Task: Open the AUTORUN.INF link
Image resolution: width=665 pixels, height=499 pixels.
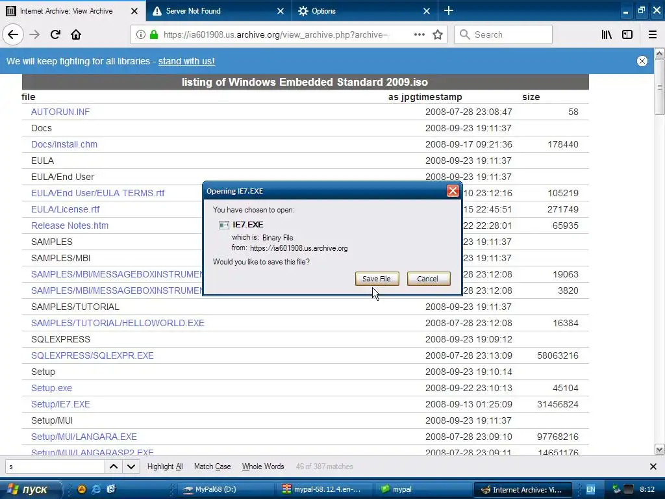Action: pos(60,112)
